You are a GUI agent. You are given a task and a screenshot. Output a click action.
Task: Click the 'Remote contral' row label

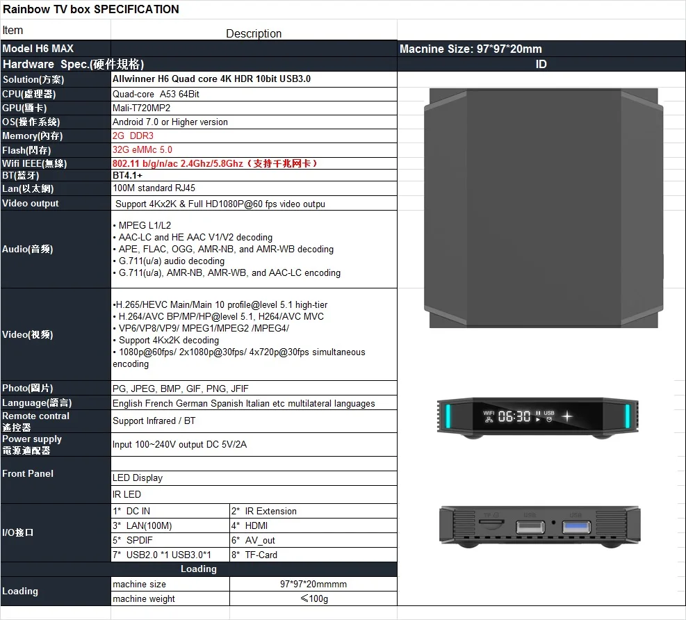(x=56, y=421)
